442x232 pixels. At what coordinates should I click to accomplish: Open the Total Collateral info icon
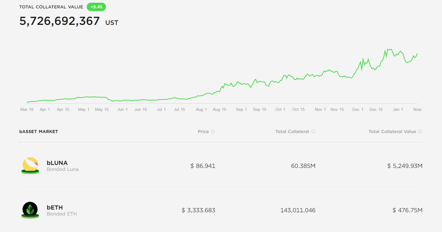[313, 131]
